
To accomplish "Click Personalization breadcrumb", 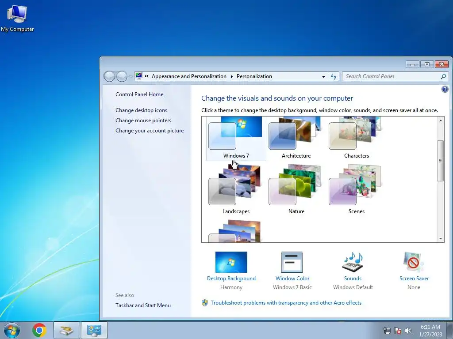I will coord(254,76).
